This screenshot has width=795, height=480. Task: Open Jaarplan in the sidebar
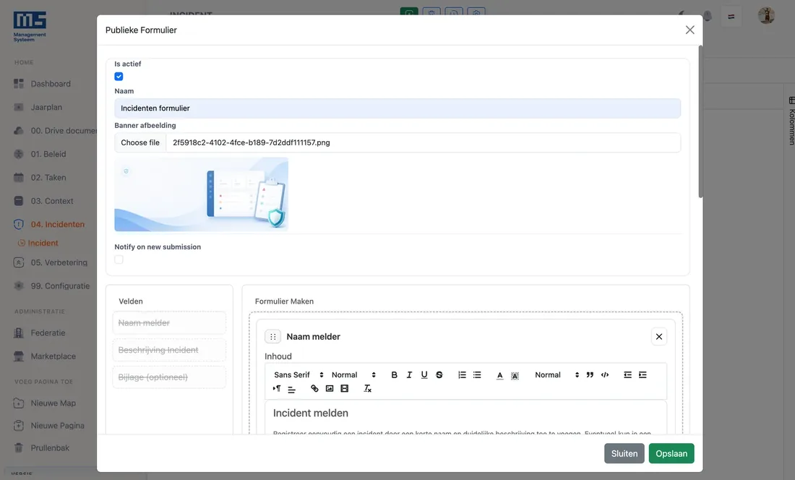click(x=46, y=108)
